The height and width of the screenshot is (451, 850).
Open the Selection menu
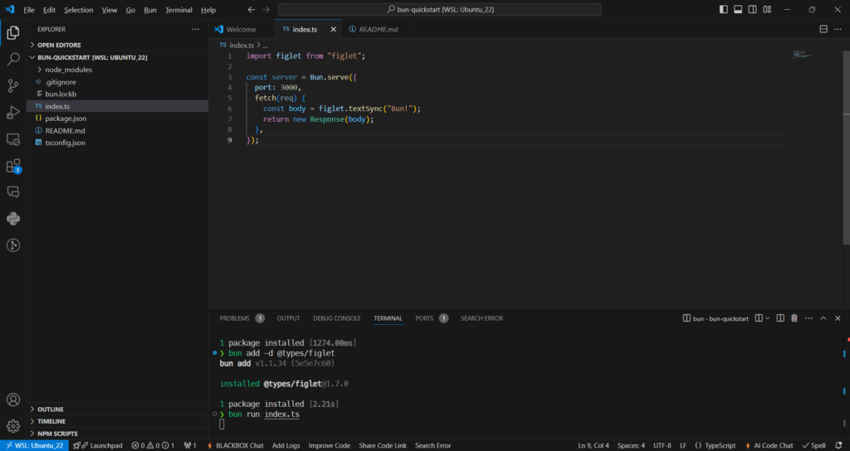[x=79, y=10]
